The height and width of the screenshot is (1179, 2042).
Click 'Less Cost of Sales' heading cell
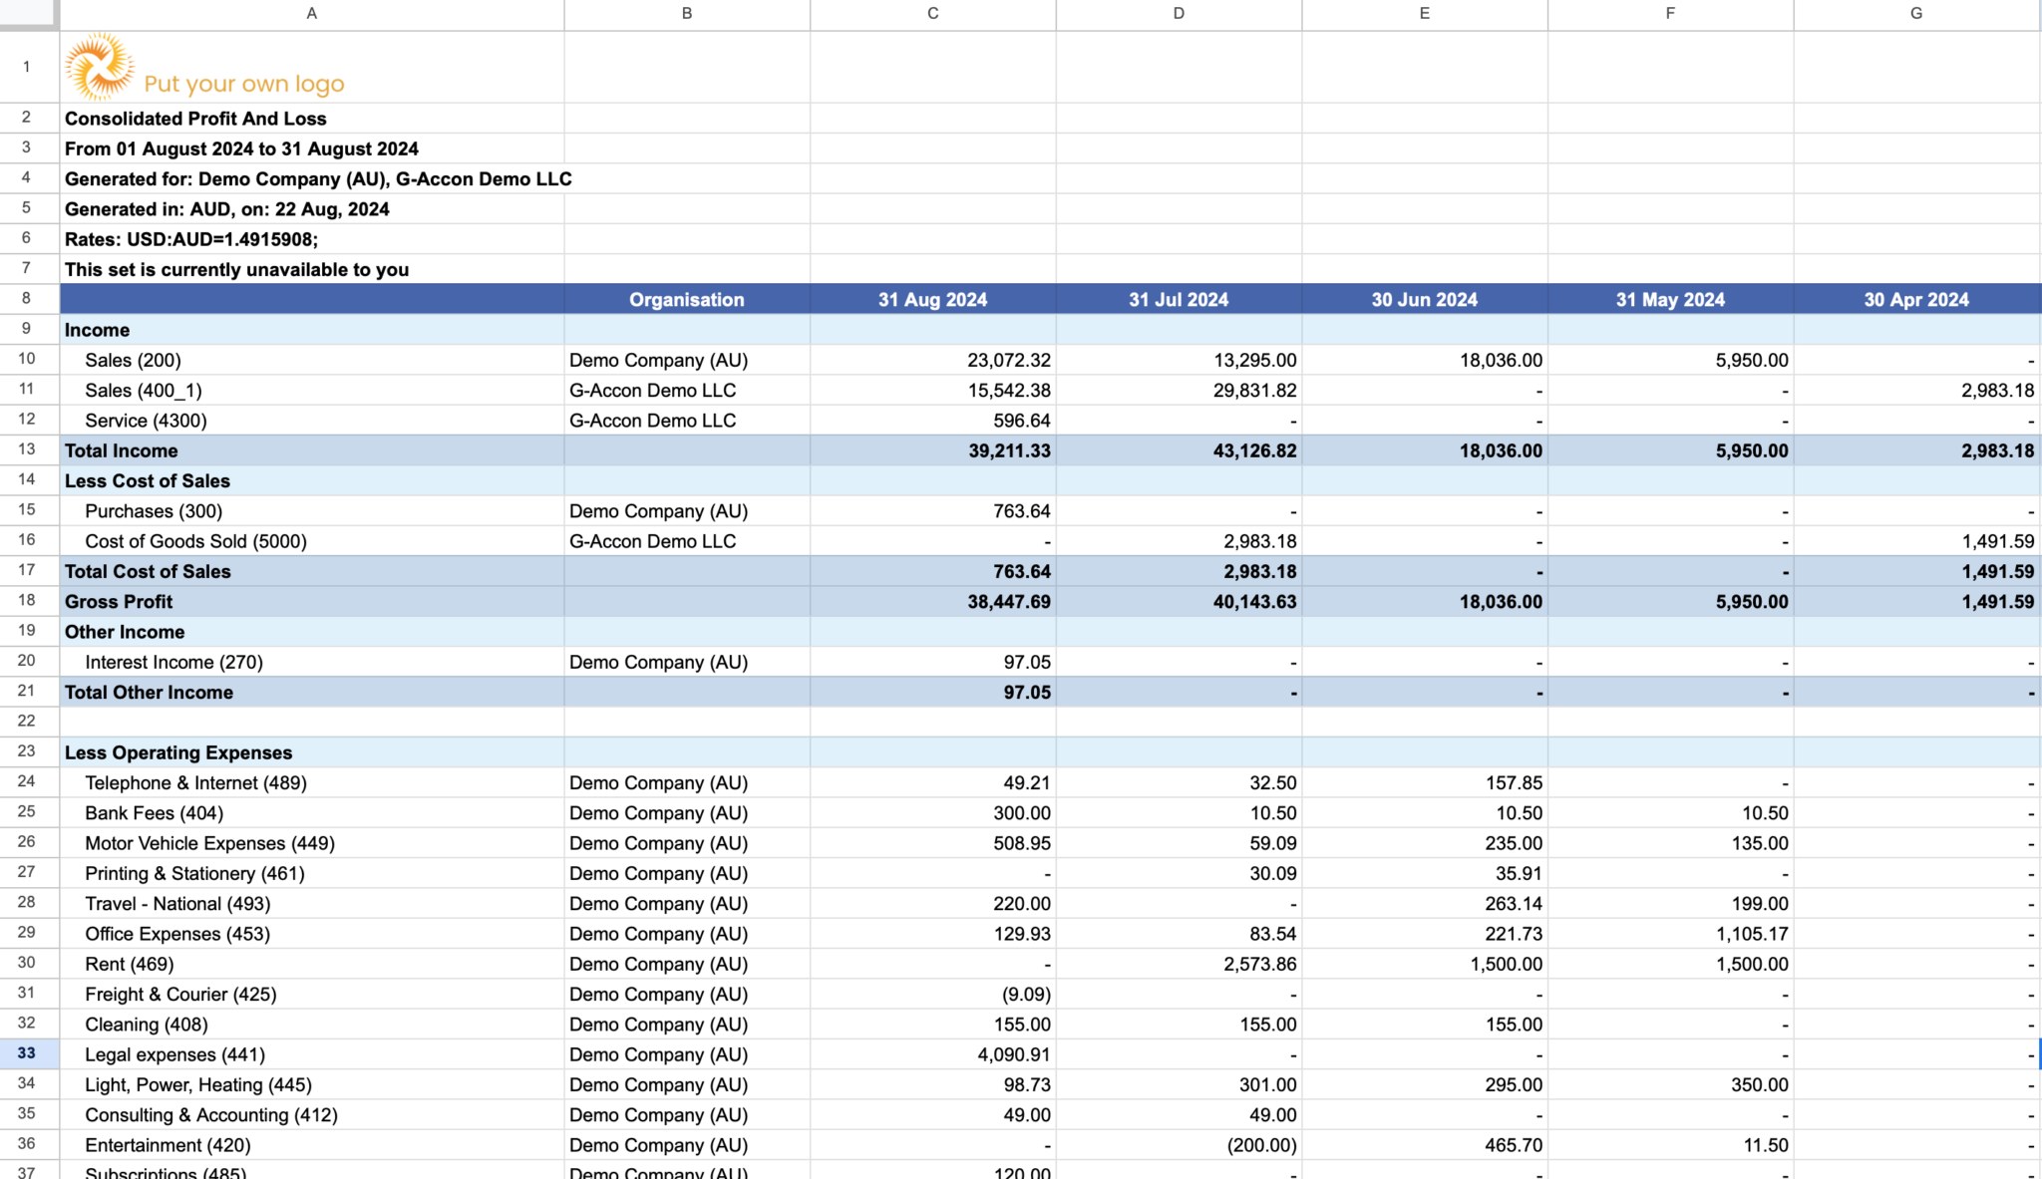pos(312,480)
